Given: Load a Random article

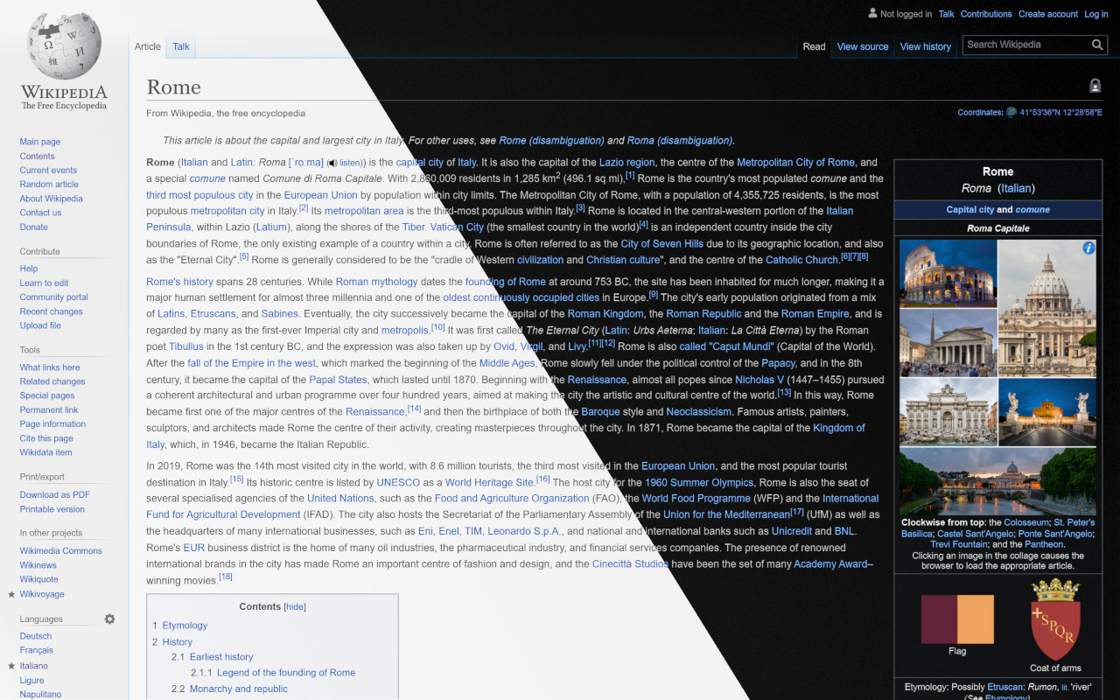Looking at the screenshot, I should point(49,184).
